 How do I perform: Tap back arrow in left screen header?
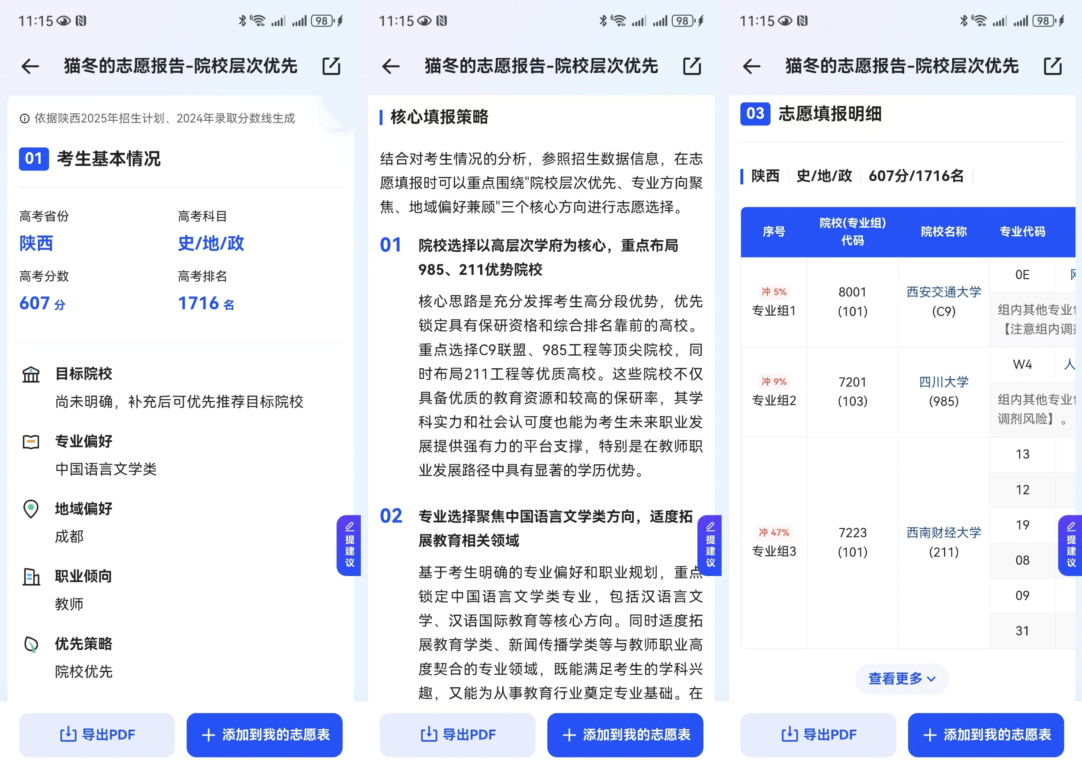coord(30,66)
